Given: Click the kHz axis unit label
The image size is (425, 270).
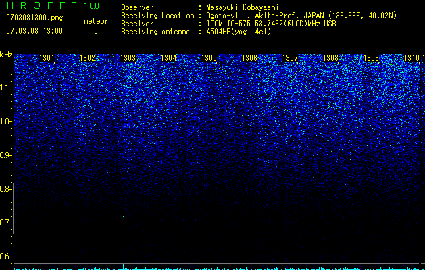Looking at the screenshot, I should pos(6,55).
